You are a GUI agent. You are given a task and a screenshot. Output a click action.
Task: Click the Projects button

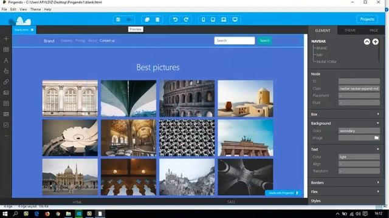coord(367,19)
